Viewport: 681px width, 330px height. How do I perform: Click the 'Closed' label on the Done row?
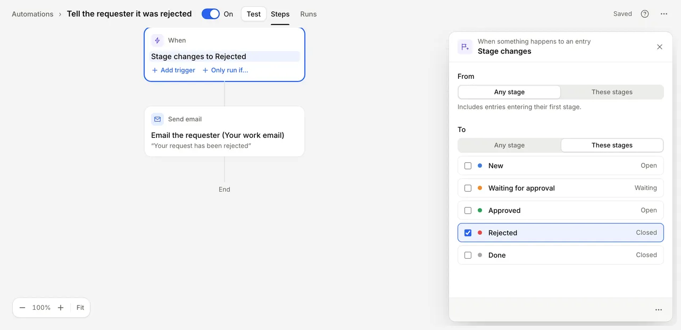[646, 255]
